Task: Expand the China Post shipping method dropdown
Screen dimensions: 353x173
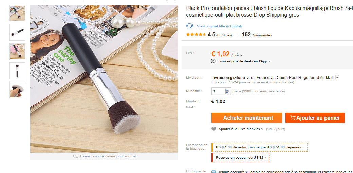Action: click(x=337, y=78)
